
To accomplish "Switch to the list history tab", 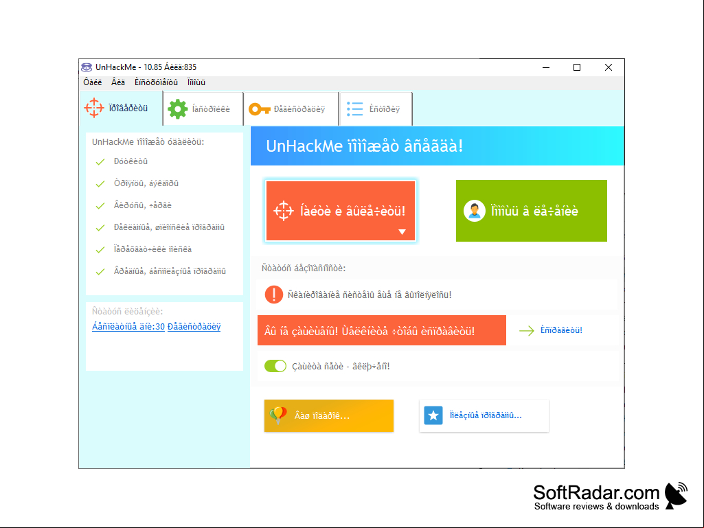I will (376, 109).
